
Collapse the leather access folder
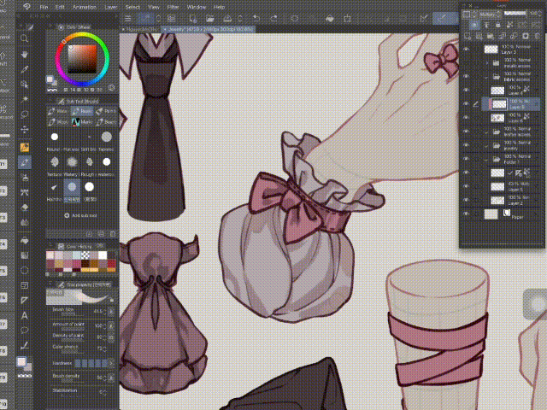487,132
